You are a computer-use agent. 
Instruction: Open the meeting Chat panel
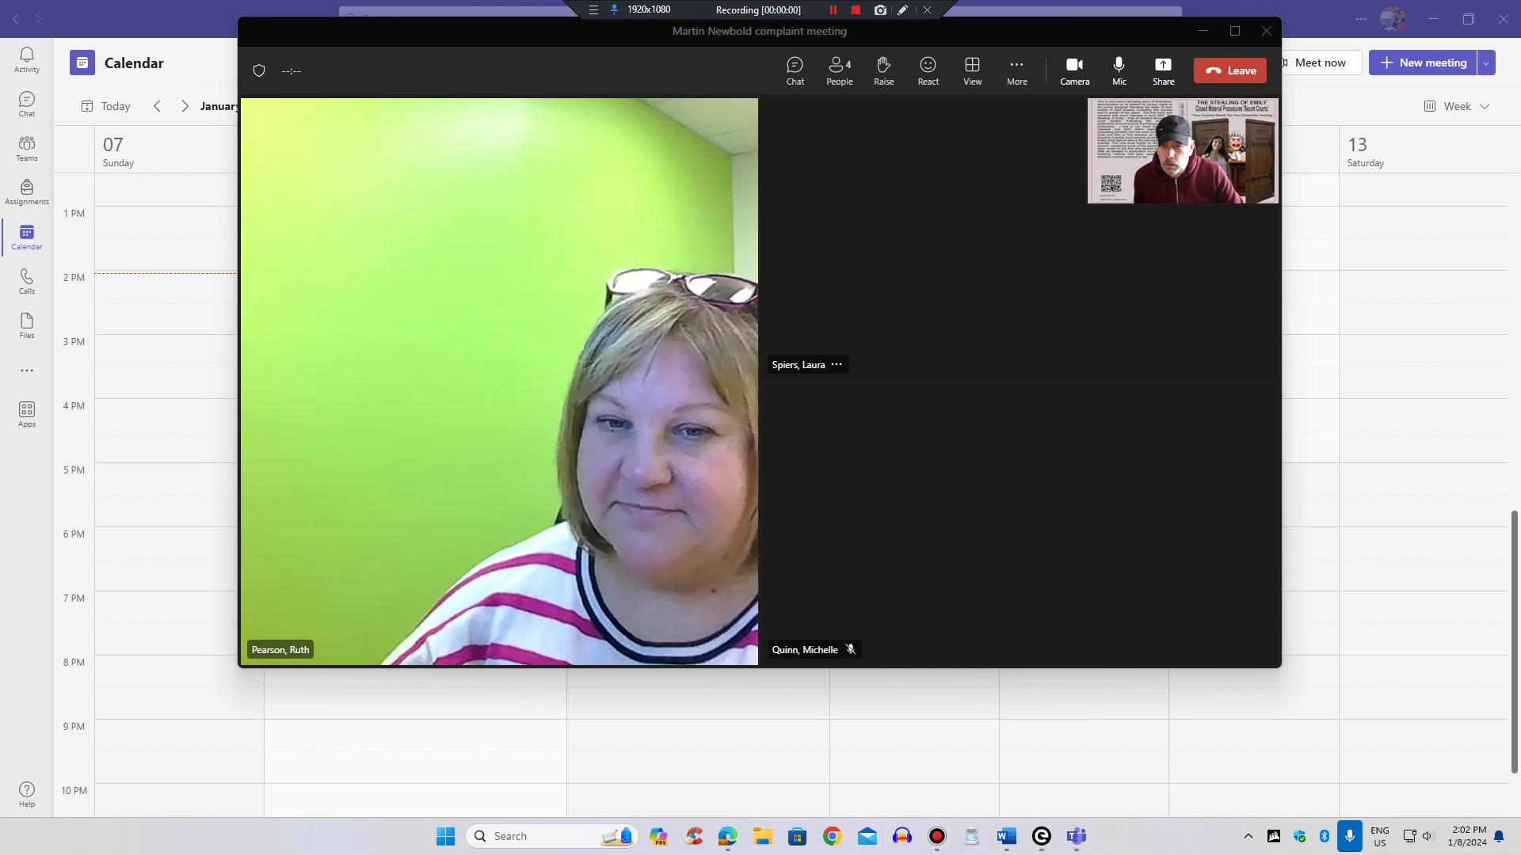(x=795, y=70)
